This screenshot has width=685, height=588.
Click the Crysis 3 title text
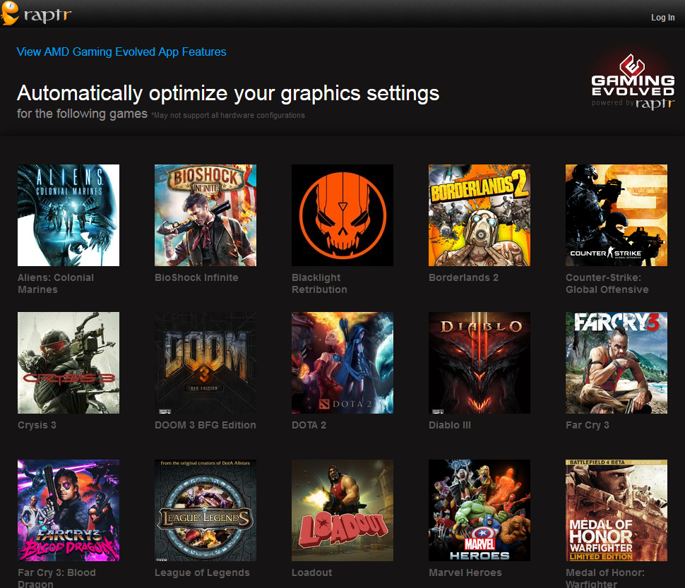(37, 425)
